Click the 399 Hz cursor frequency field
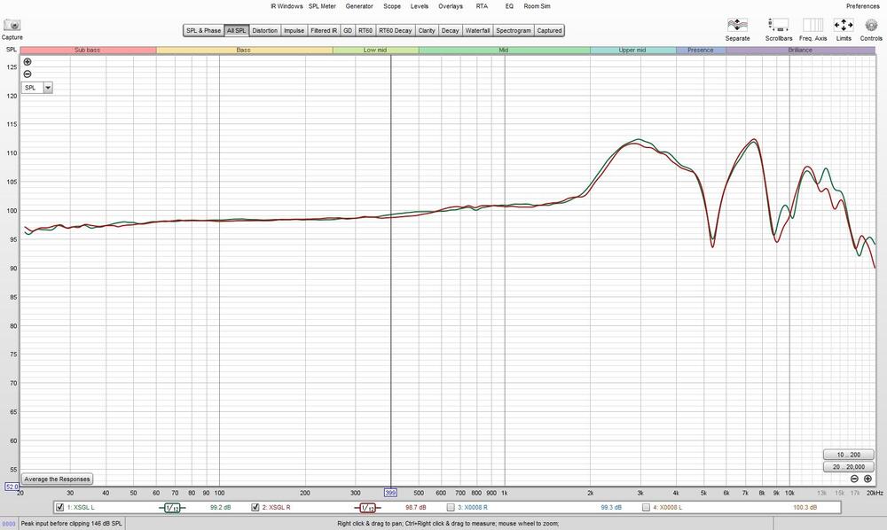 click(x=389, y=492)
